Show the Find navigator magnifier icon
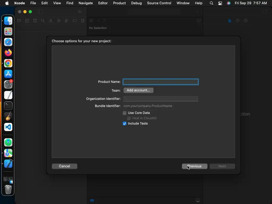Viewport: 272px width, 204px height. tap(43, 21)
